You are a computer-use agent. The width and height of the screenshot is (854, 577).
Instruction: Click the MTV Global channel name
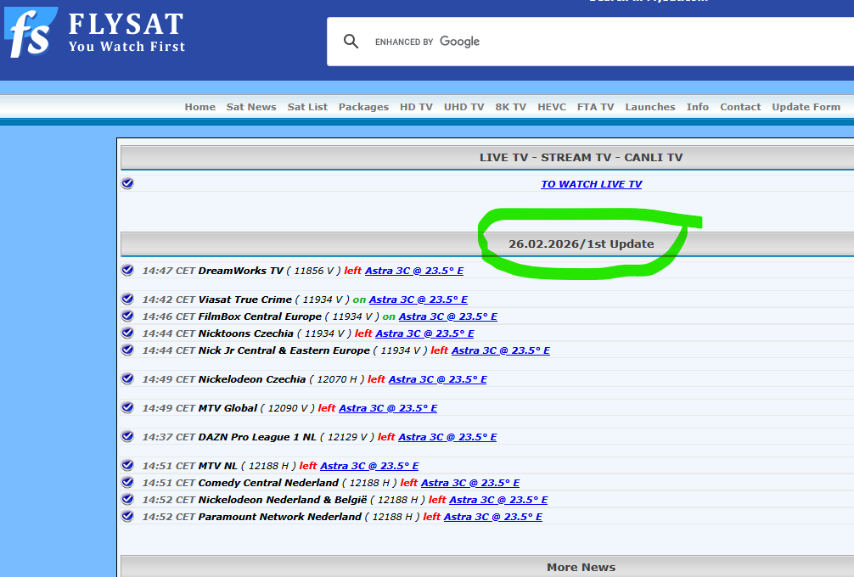coord(228,407)
